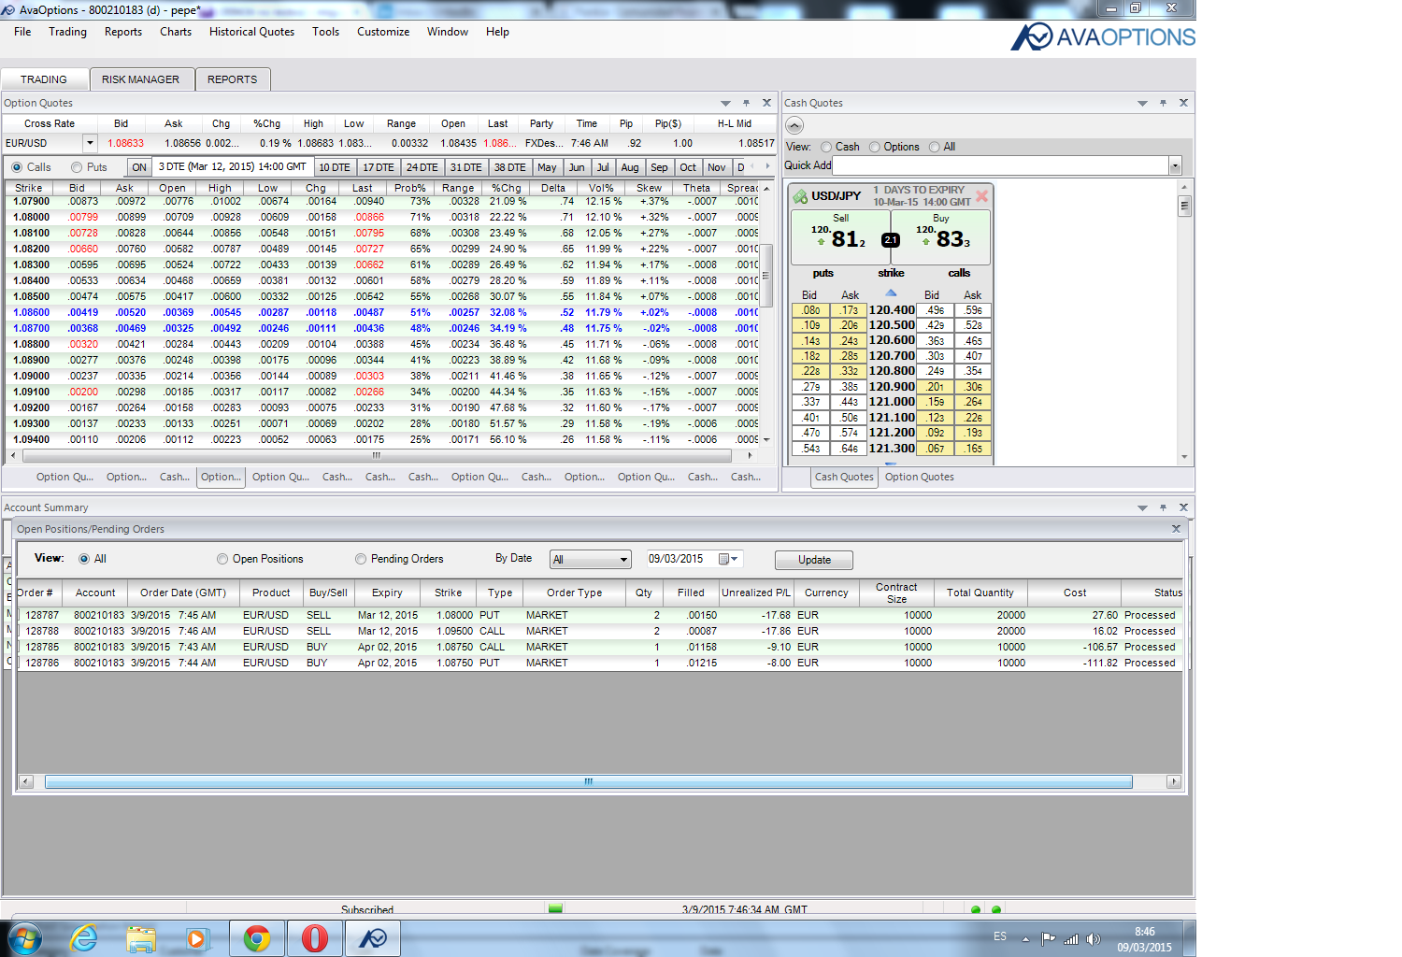Click the round collapse arrow under Cash Quotes
1402x957 pixels.
click(794, 125)
